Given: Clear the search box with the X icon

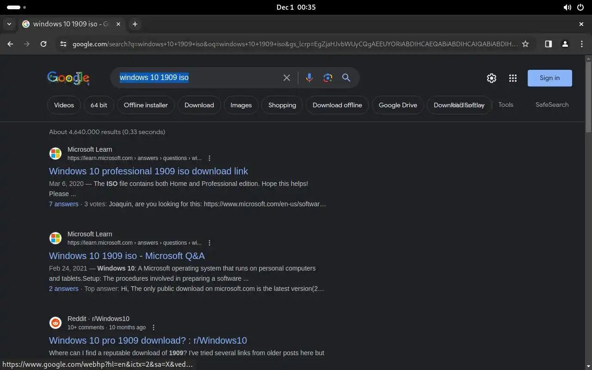Looking at the screenshot, I should (x=287, y=78).
